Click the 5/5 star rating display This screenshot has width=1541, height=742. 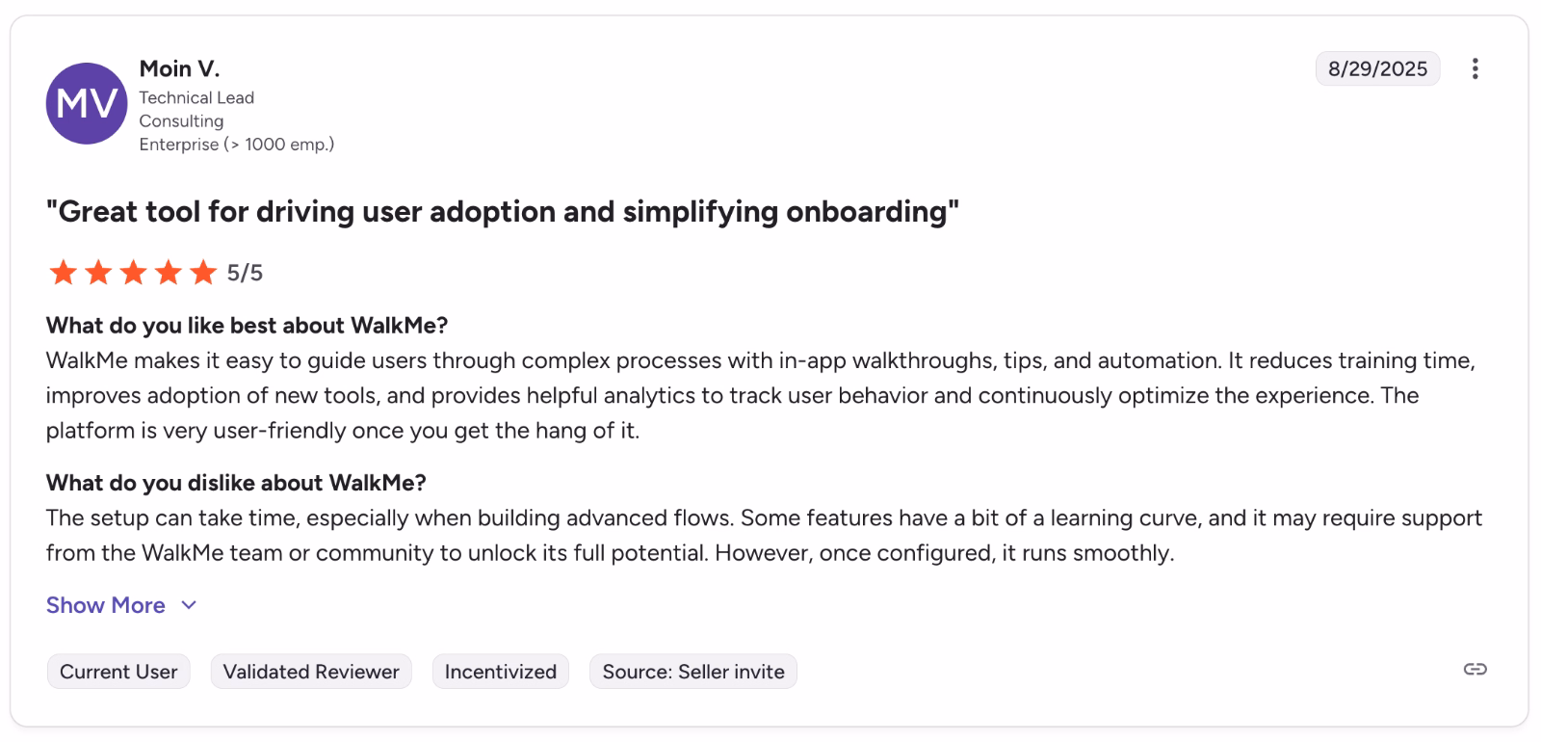(244, 273)
